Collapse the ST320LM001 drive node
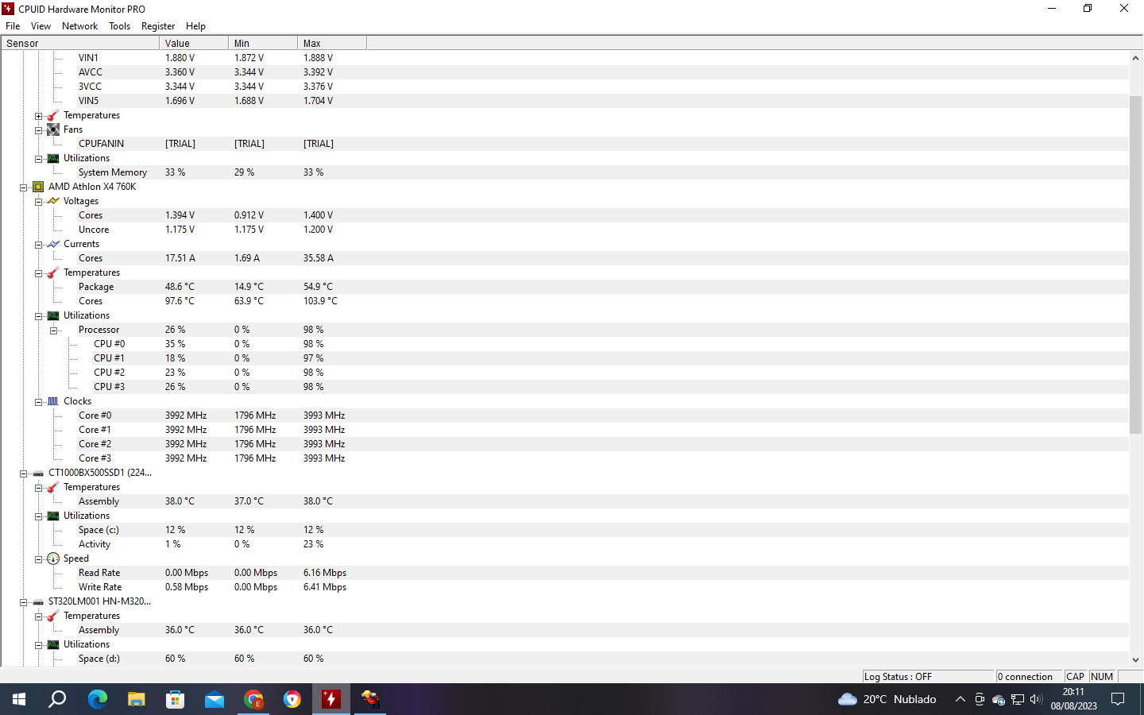1144x715 pixels. (24, 602)
